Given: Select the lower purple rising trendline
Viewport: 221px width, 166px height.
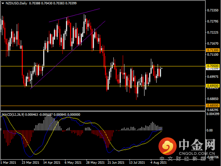Looking at the screenshot, I should point(68,55).
